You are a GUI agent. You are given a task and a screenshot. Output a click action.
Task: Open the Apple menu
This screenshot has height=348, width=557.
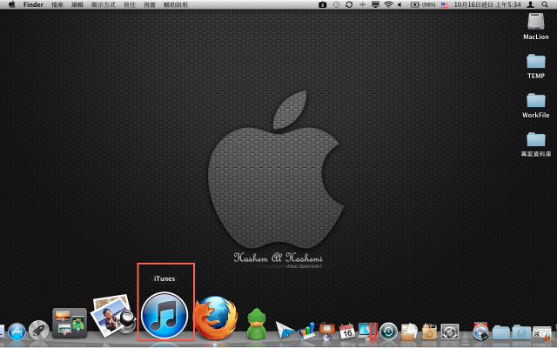click(x=11, y=4)
